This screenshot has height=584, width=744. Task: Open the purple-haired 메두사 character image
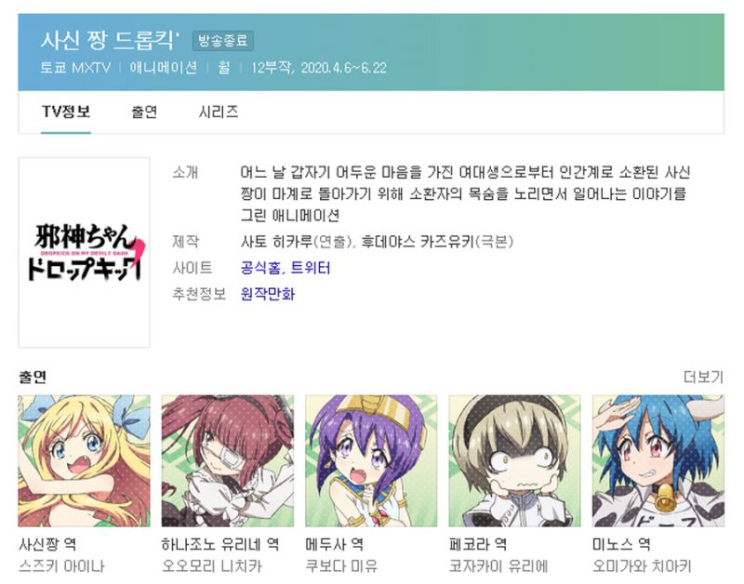click(371, 460)
